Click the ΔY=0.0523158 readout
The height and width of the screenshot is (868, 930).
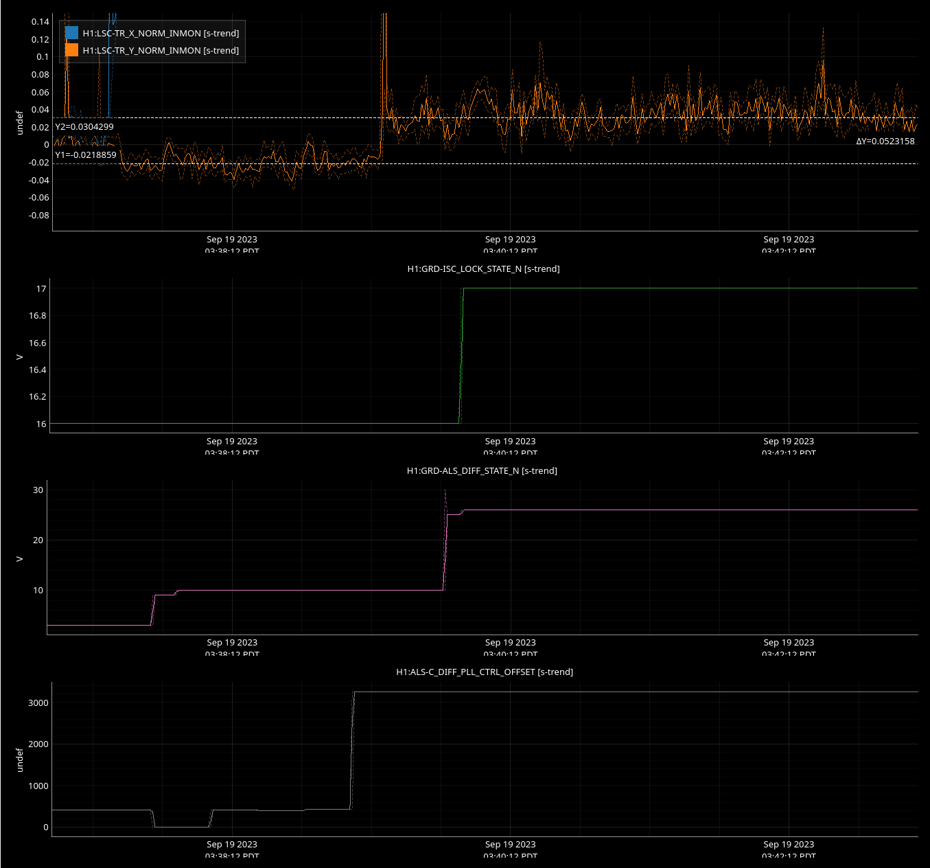[885, 141]
